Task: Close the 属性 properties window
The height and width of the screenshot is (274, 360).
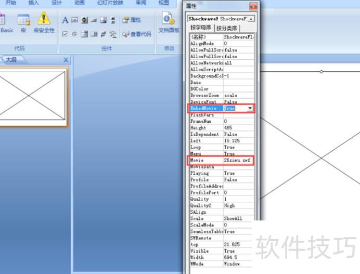Action: 253,6
